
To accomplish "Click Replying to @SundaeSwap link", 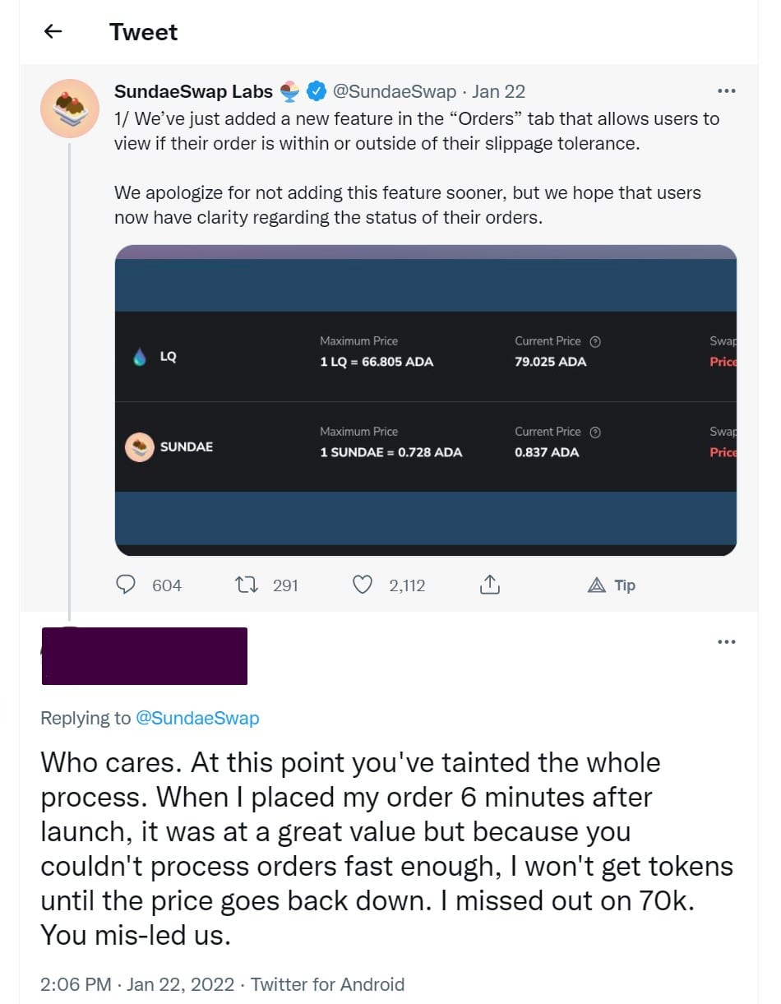I will click(196, 718).
